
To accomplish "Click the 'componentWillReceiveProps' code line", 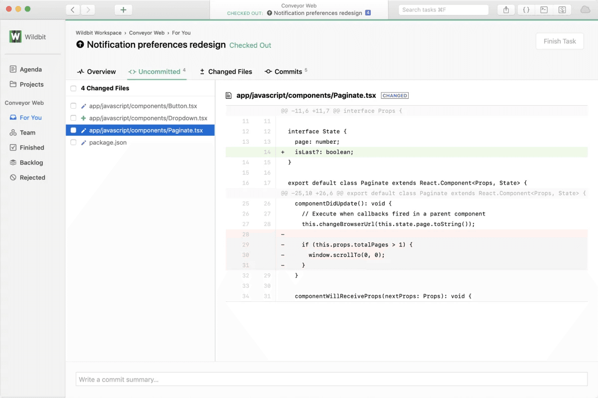I will coord(407,296).
